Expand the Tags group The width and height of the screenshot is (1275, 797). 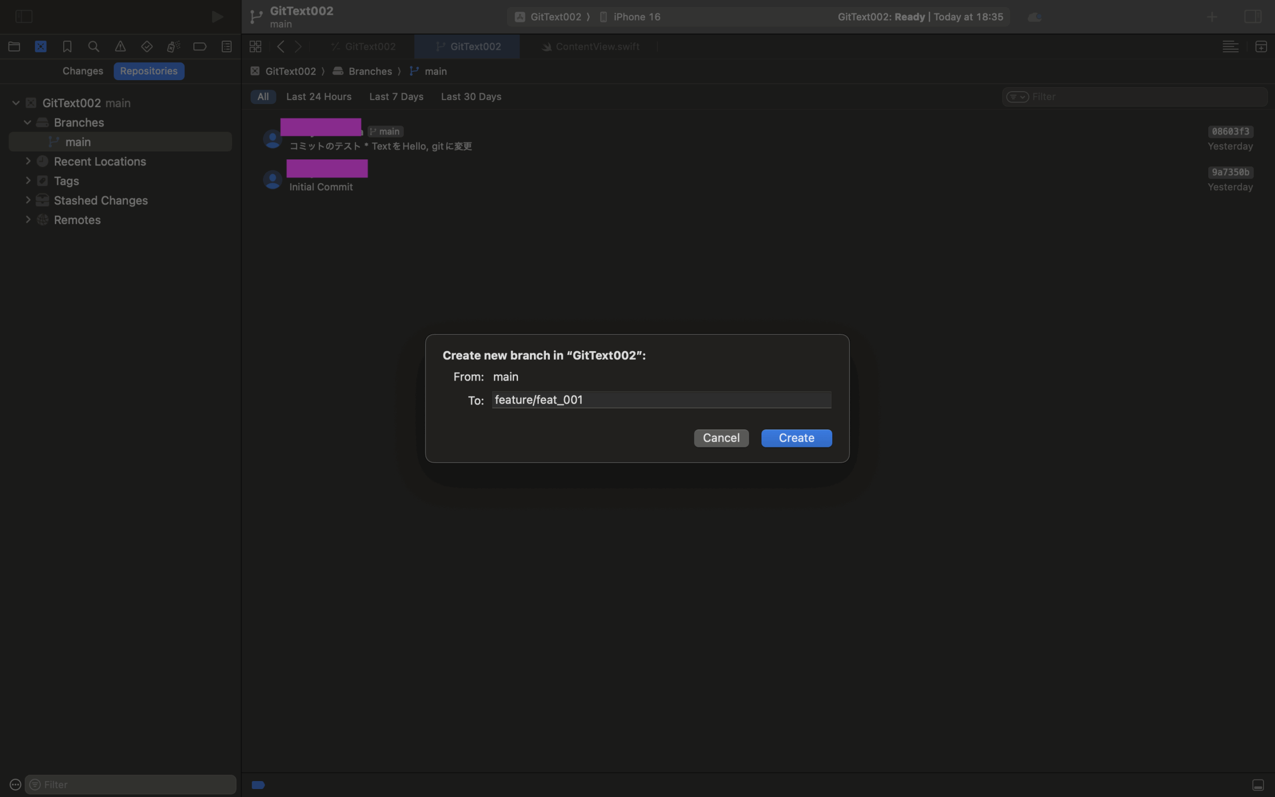28,181
